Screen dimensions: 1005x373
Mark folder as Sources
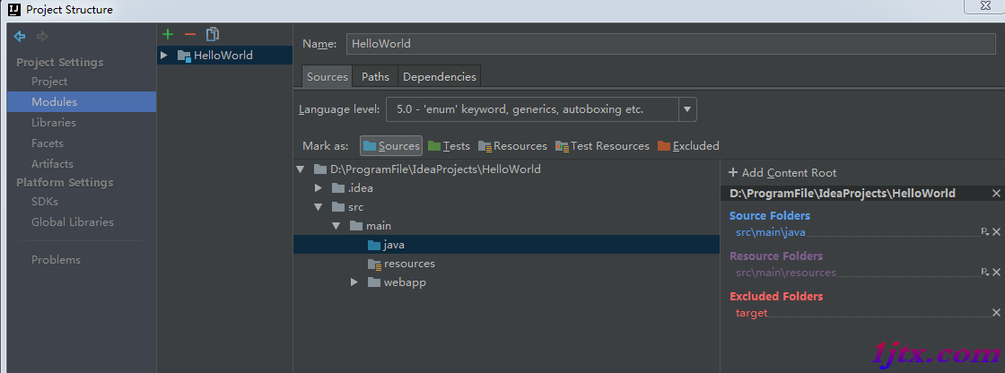pos(391,146)
